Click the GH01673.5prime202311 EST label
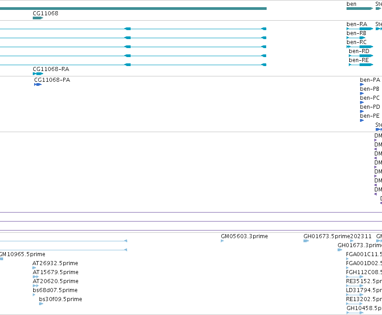Image resolution: width=382 pixels, height=315 pixels. 338,236
